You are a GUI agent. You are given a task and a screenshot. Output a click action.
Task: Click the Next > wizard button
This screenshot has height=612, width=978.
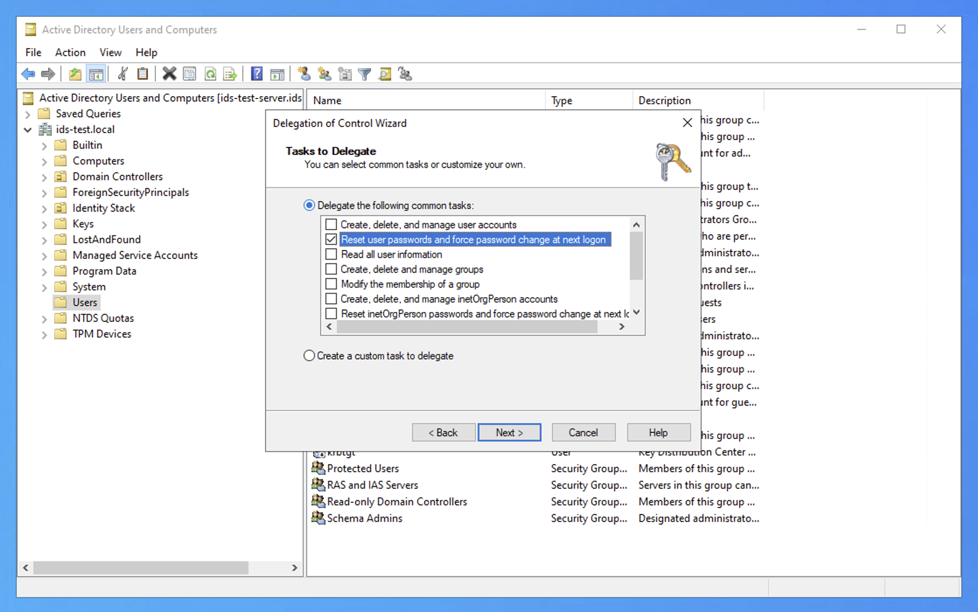click(510, 432)
